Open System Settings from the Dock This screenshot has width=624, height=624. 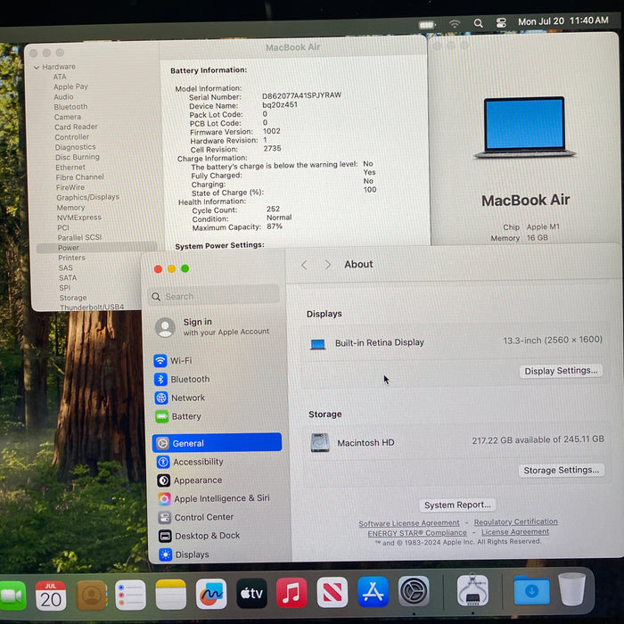tap(414, 591)
